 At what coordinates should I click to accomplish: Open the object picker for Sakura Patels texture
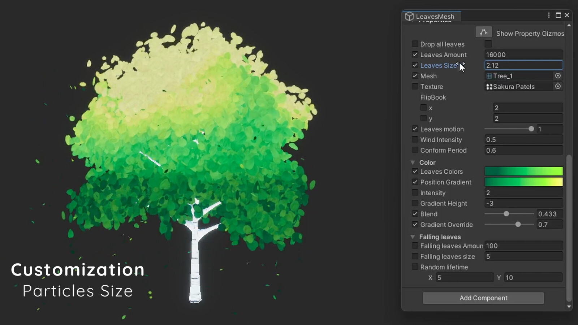[558, 86]
